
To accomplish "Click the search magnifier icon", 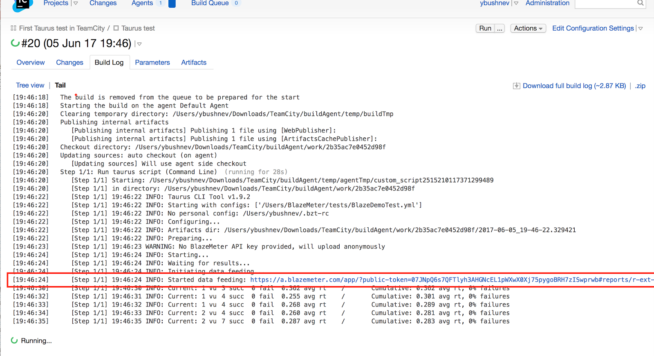I will click(641, 3).
